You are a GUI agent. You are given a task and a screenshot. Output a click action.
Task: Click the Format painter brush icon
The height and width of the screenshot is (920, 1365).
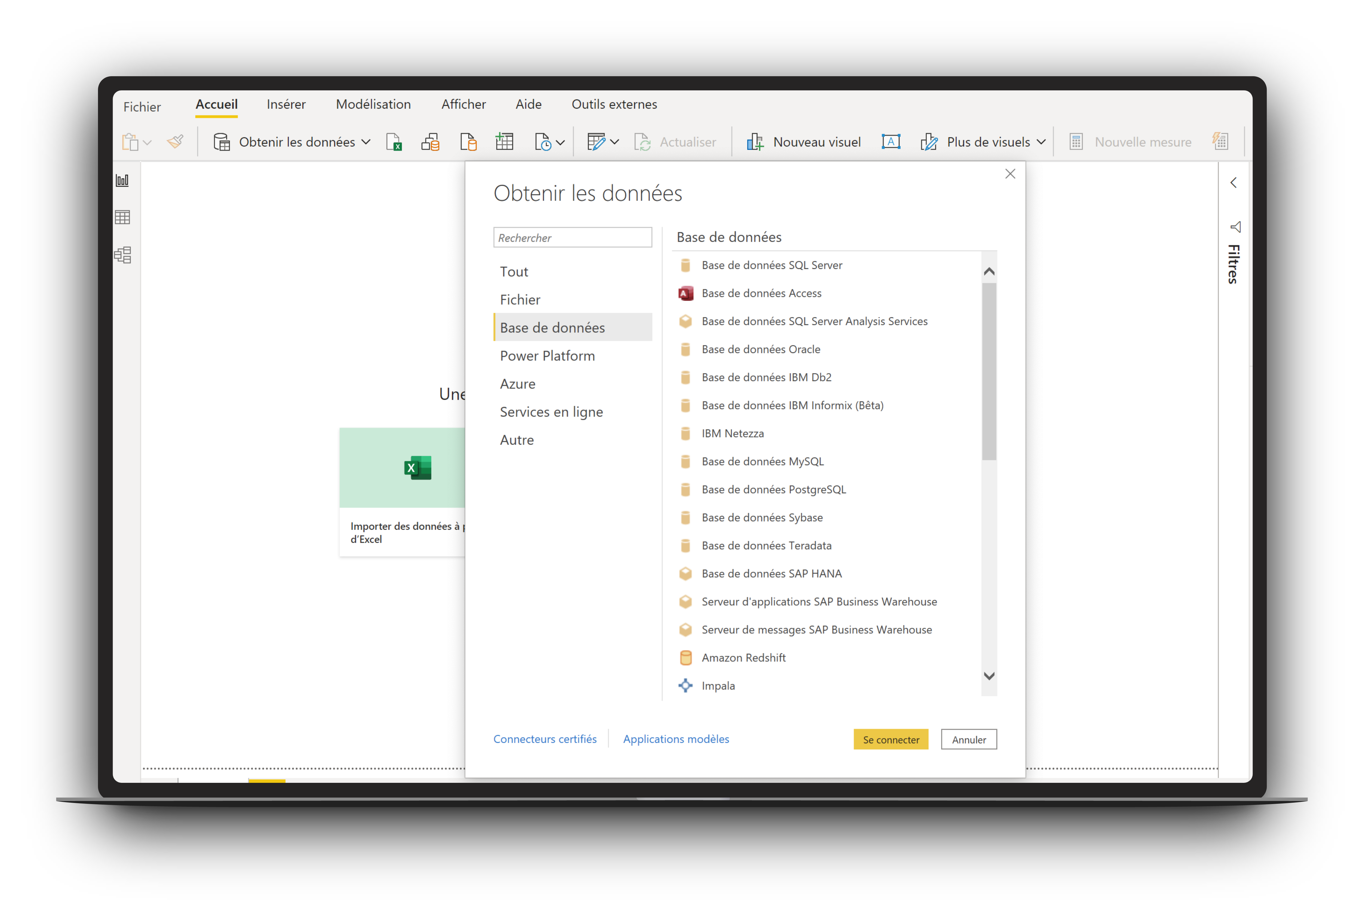coord(175,142)
